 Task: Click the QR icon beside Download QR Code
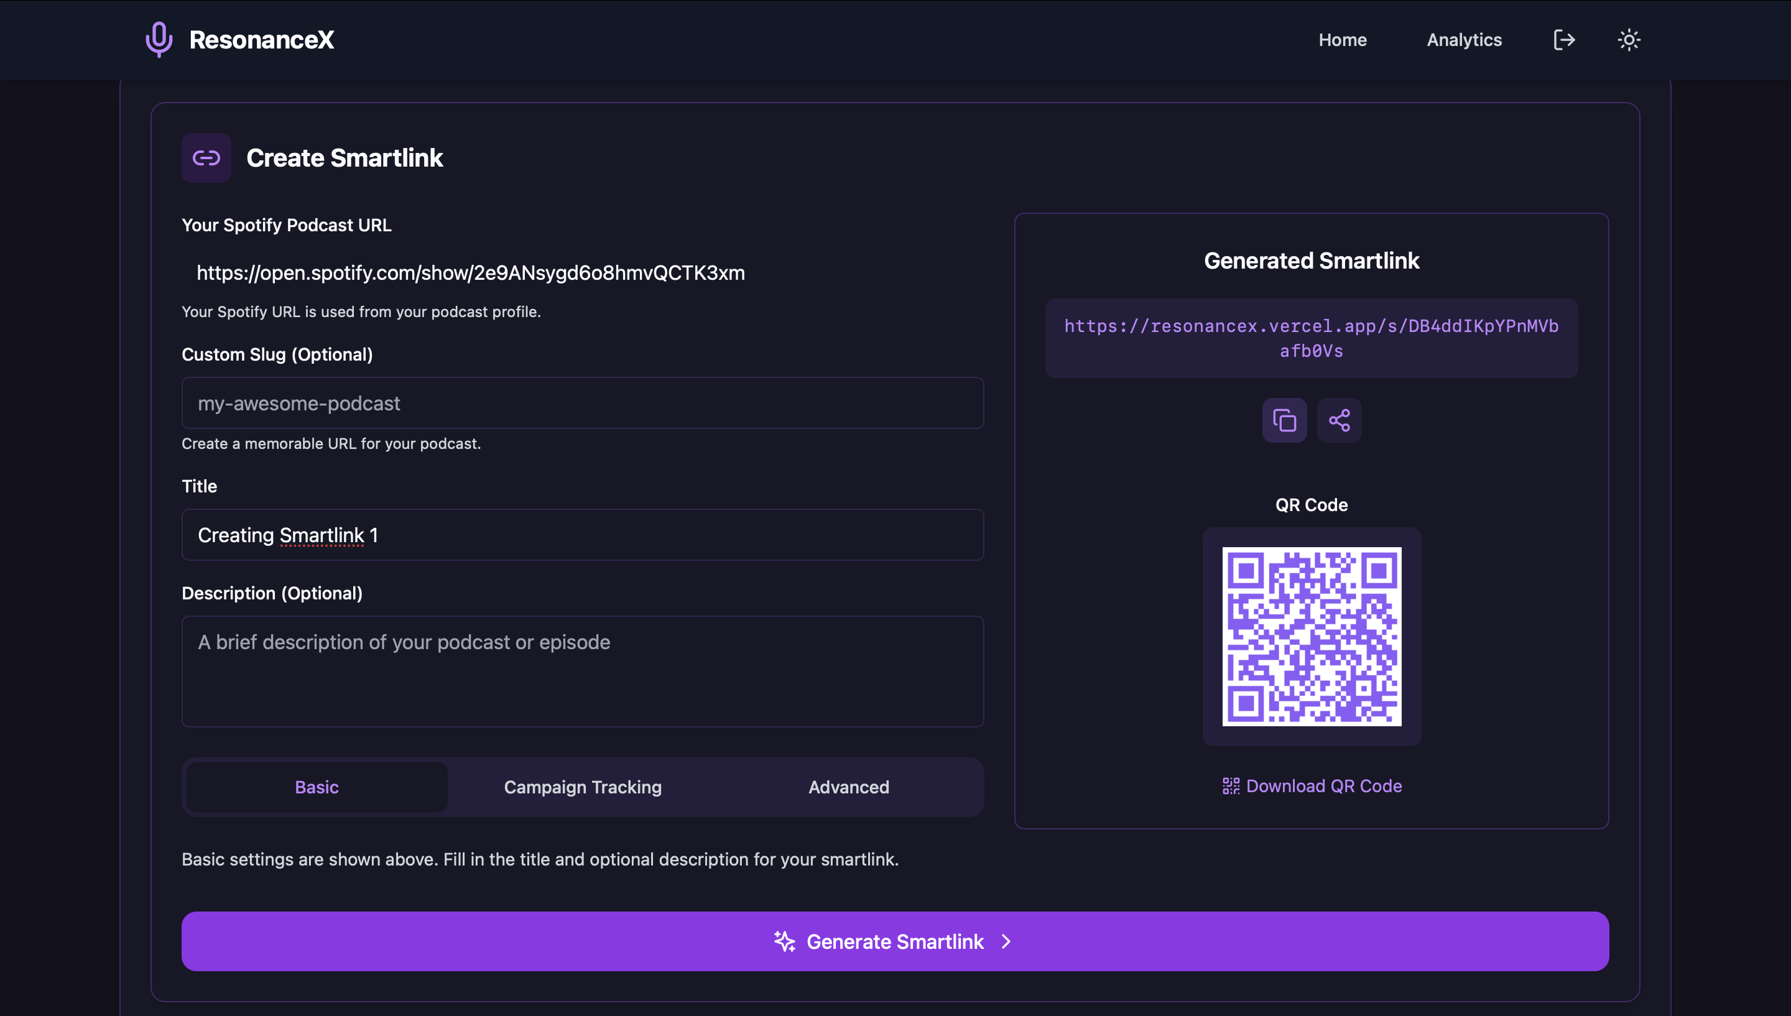[x=1231, y=786]
